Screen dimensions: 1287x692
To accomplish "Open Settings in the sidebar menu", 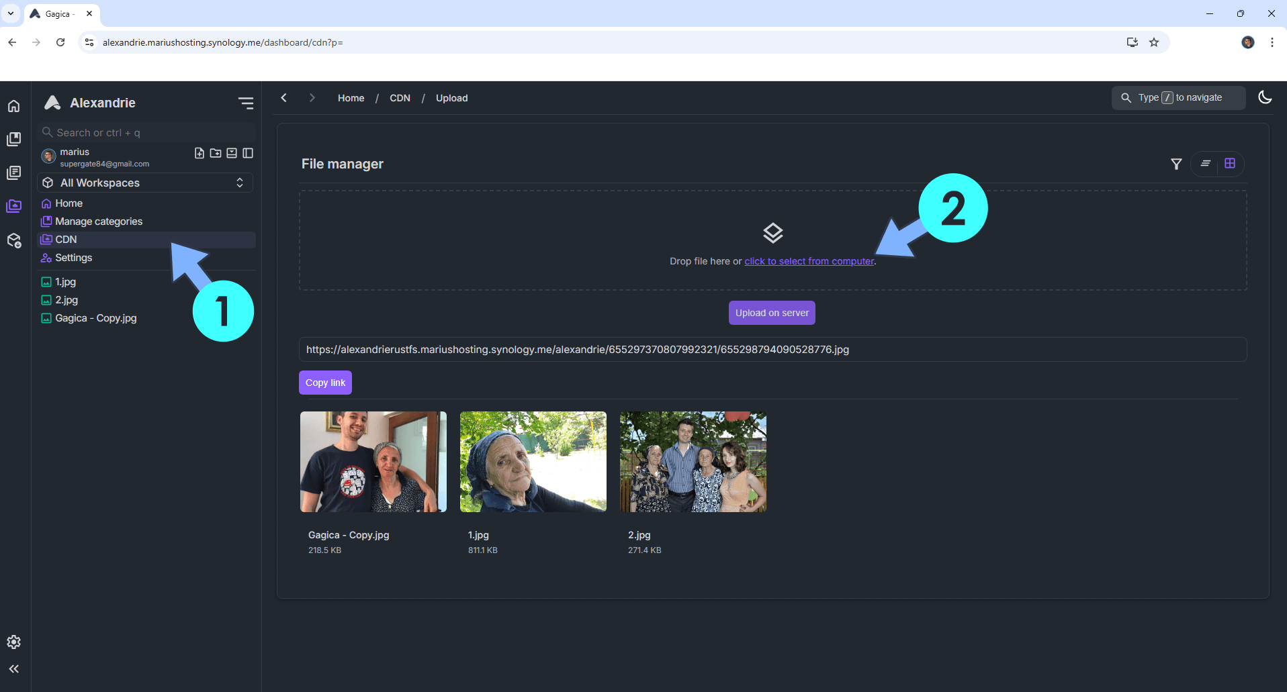I will (x=73, y=258).
